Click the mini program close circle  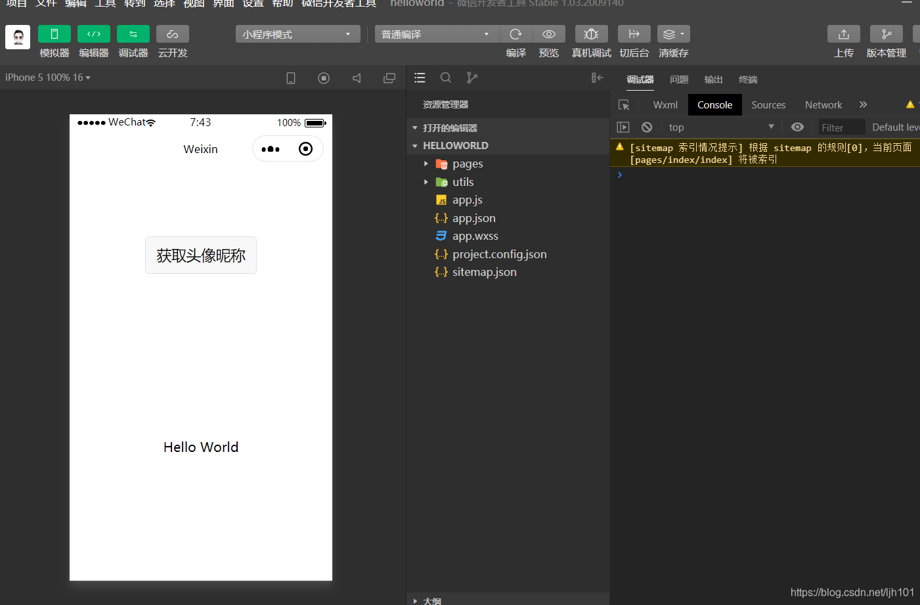pos(305,149)
